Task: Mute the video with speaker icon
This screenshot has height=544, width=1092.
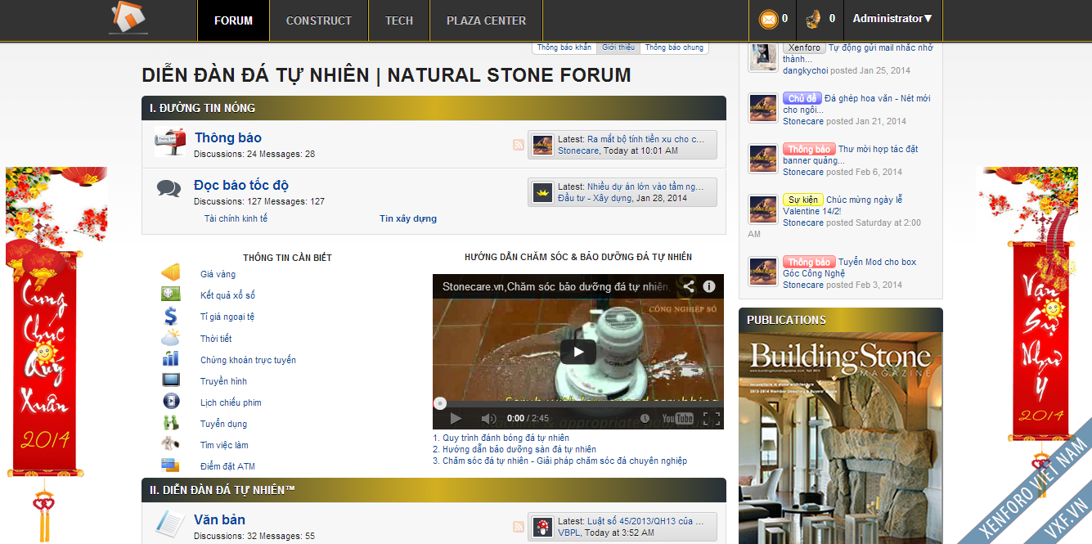Action: click(x=488, y=418)
